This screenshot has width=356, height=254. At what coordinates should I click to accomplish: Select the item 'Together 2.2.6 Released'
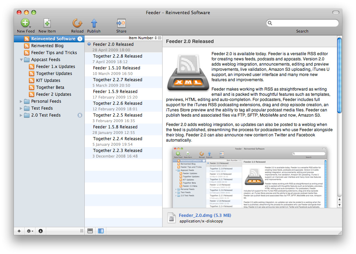(124, 106)
